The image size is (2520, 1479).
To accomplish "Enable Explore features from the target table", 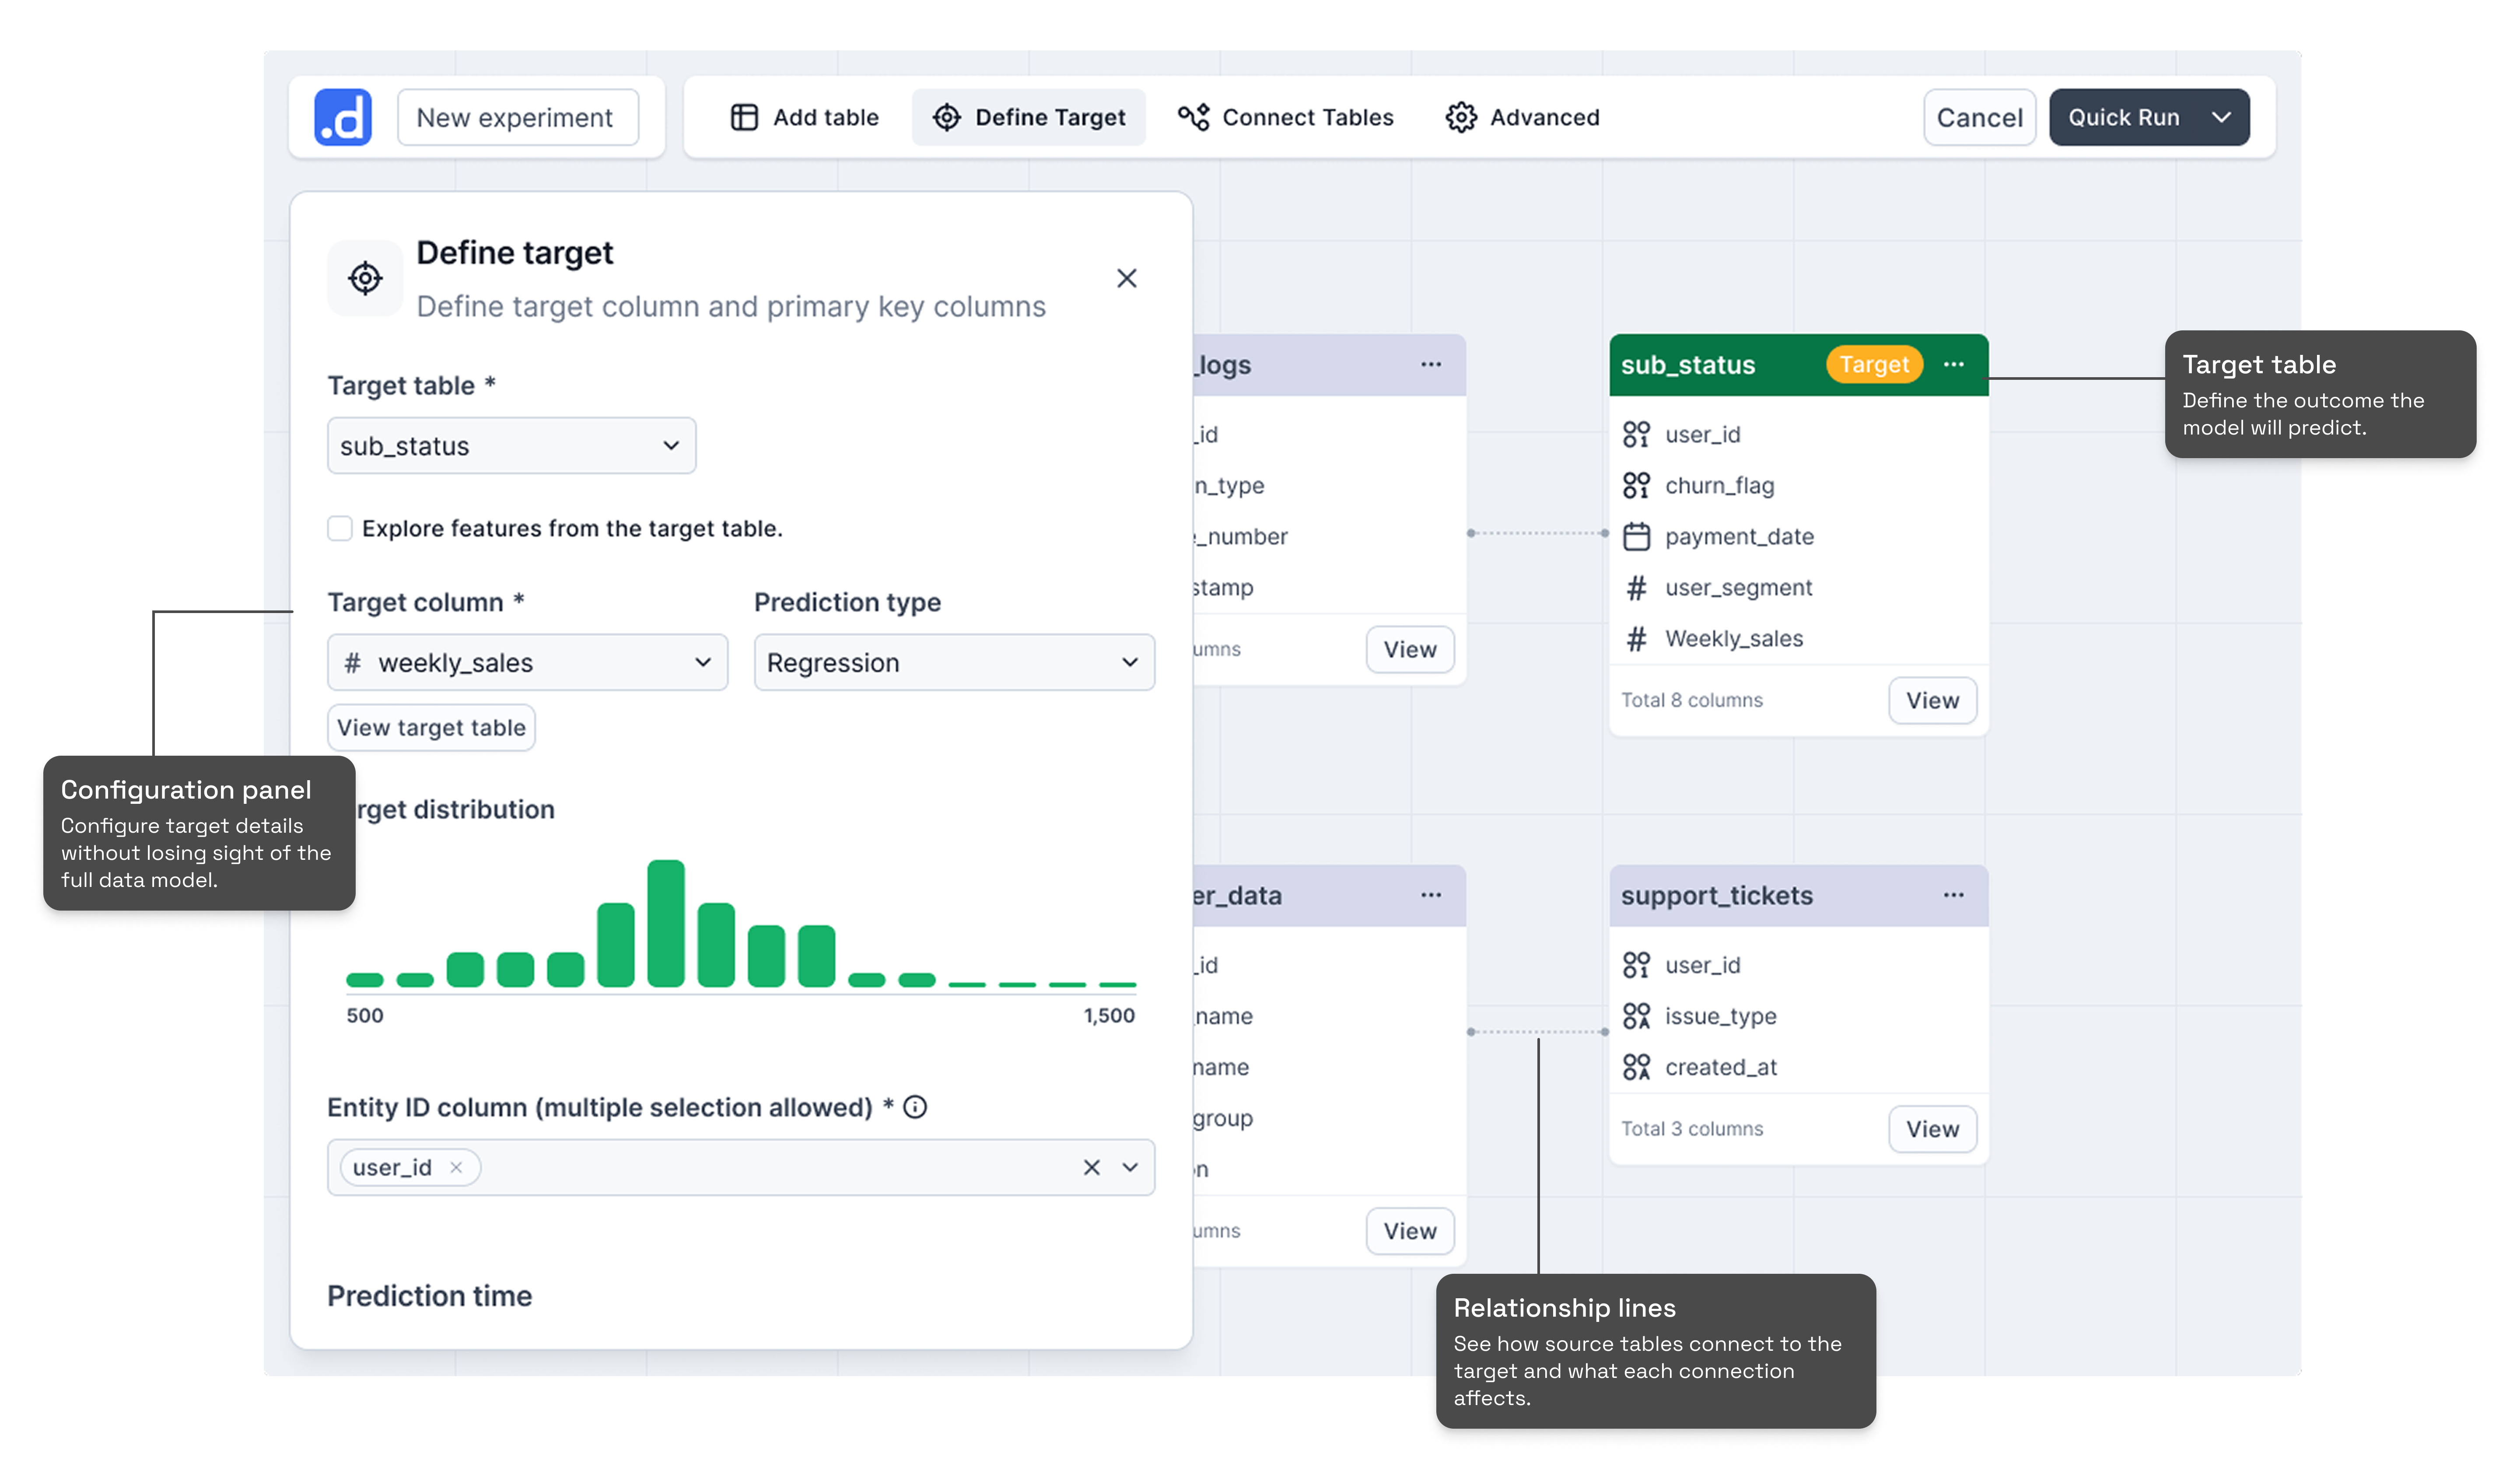I will [x=340, y=528].
